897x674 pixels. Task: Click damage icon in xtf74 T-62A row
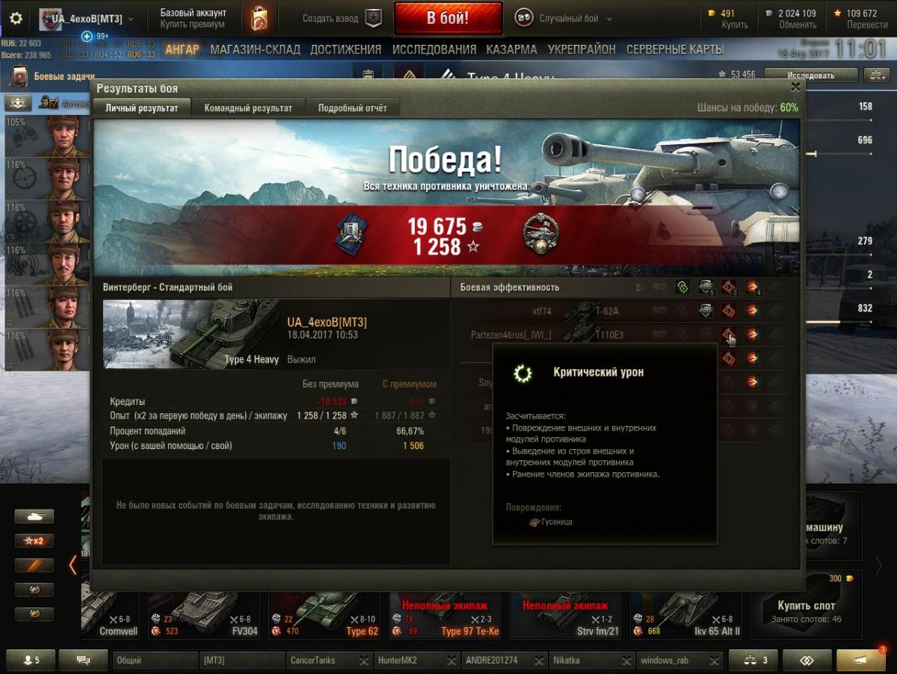tap(751, 312)
